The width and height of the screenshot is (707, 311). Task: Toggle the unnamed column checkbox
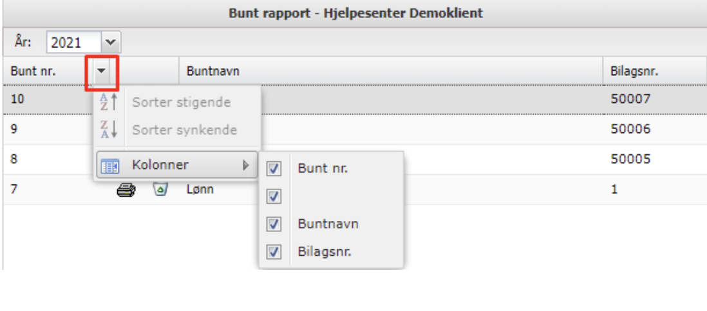[274, 197]
